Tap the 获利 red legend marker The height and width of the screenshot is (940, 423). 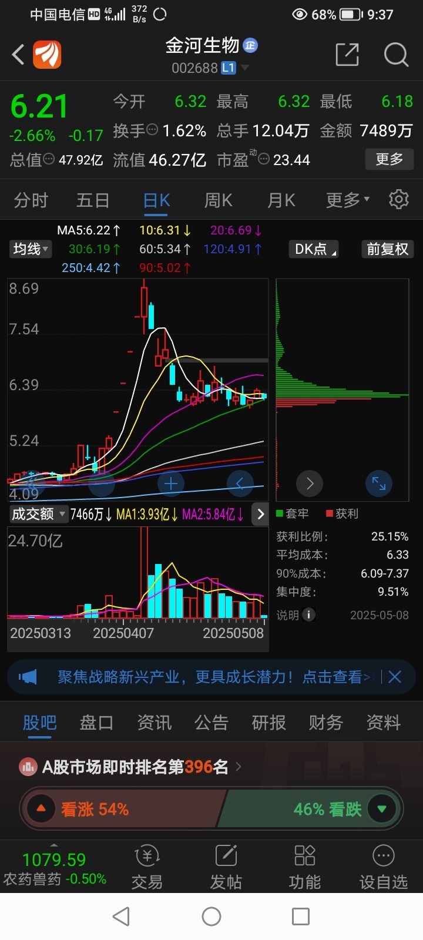pyautogui.click(x=330, y=513)
